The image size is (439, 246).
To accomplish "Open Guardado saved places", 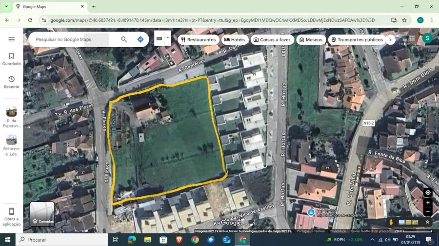I will [12, 59].
